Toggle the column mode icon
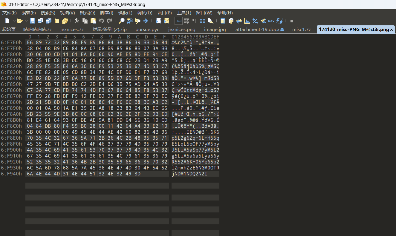This screenshot has width=396, height=236. coord(202,21)
